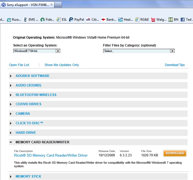The image size is (193, 180).
Task: Collapse the Memory Card Reader/Writer section
Action: [x=42, y=142]
